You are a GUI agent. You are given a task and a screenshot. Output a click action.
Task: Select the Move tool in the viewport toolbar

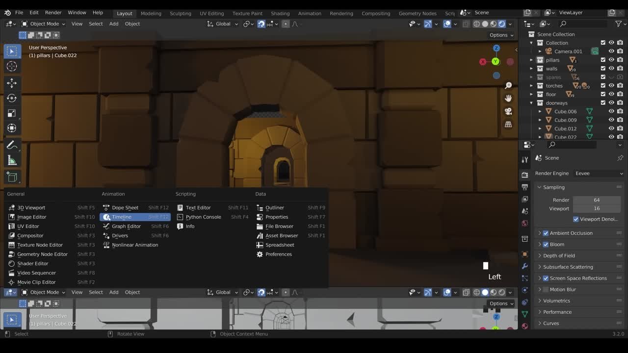pos(12,83)
